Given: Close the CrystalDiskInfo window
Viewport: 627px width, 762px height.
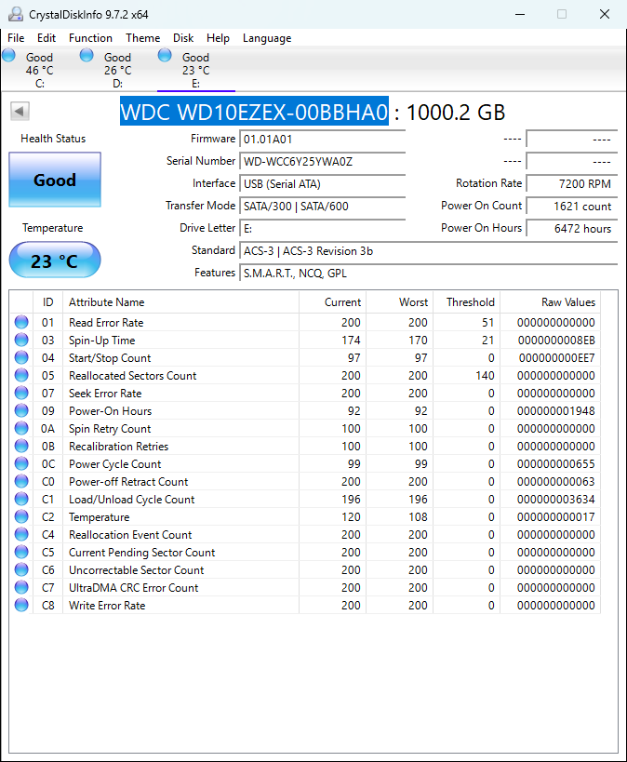Looking at the screenshot, I should click(604, 14).
